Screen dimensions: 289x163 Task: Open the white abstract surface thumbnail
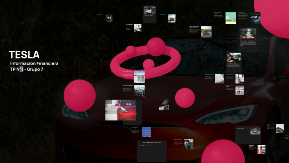219,78
